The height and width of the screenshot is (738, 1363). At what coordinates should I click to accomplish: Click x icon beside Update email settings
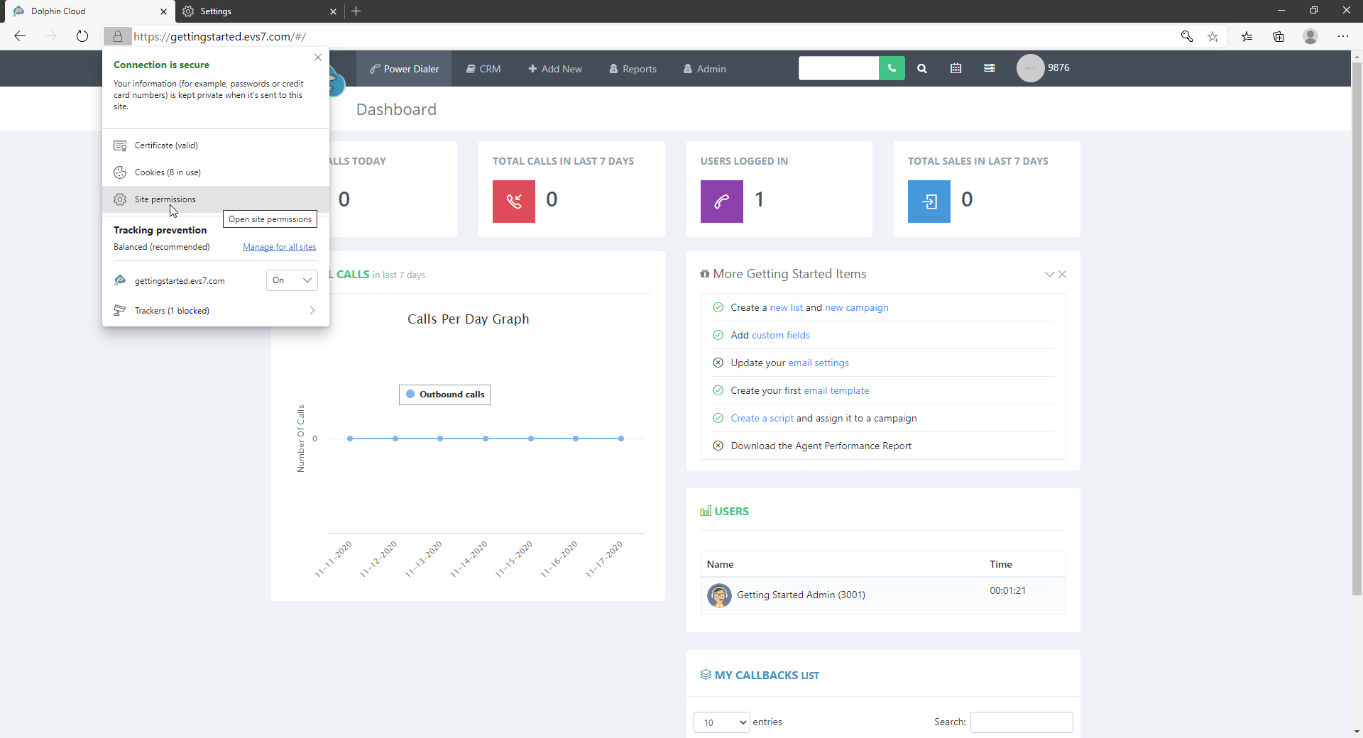(x=718, y=363)
